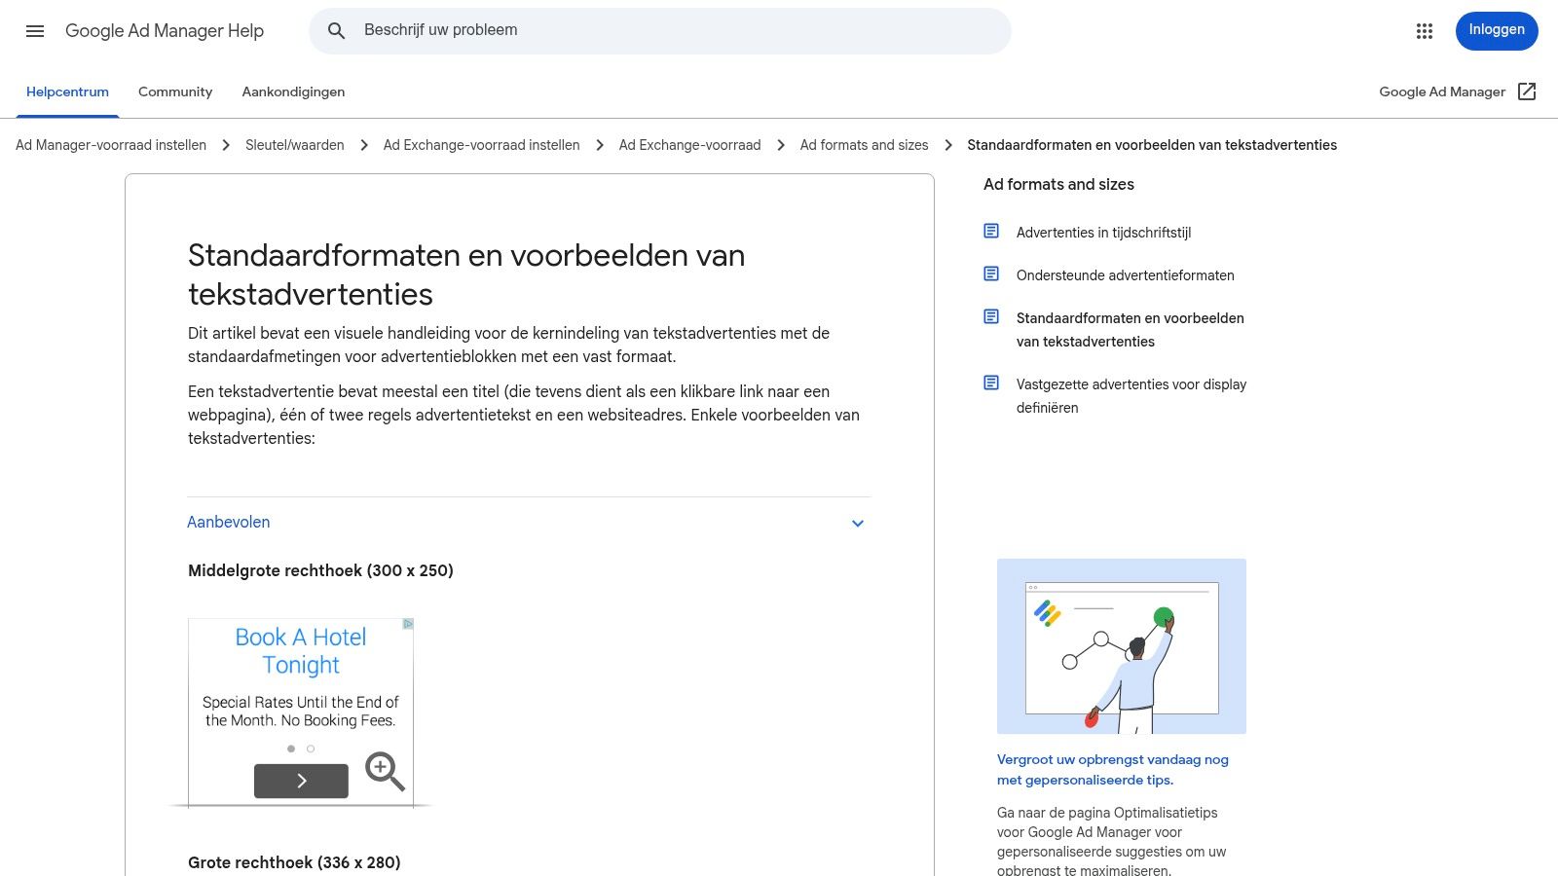Go to Ad Exchange-voorraad breadcrumb

(689, 145)
